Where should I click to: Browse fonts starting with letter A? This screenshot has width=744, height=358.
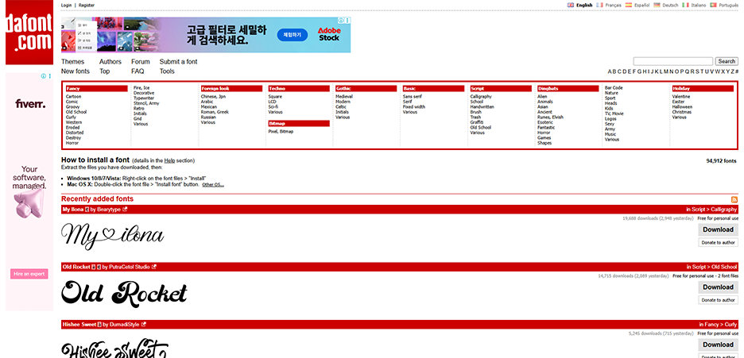tap(610, 71)
